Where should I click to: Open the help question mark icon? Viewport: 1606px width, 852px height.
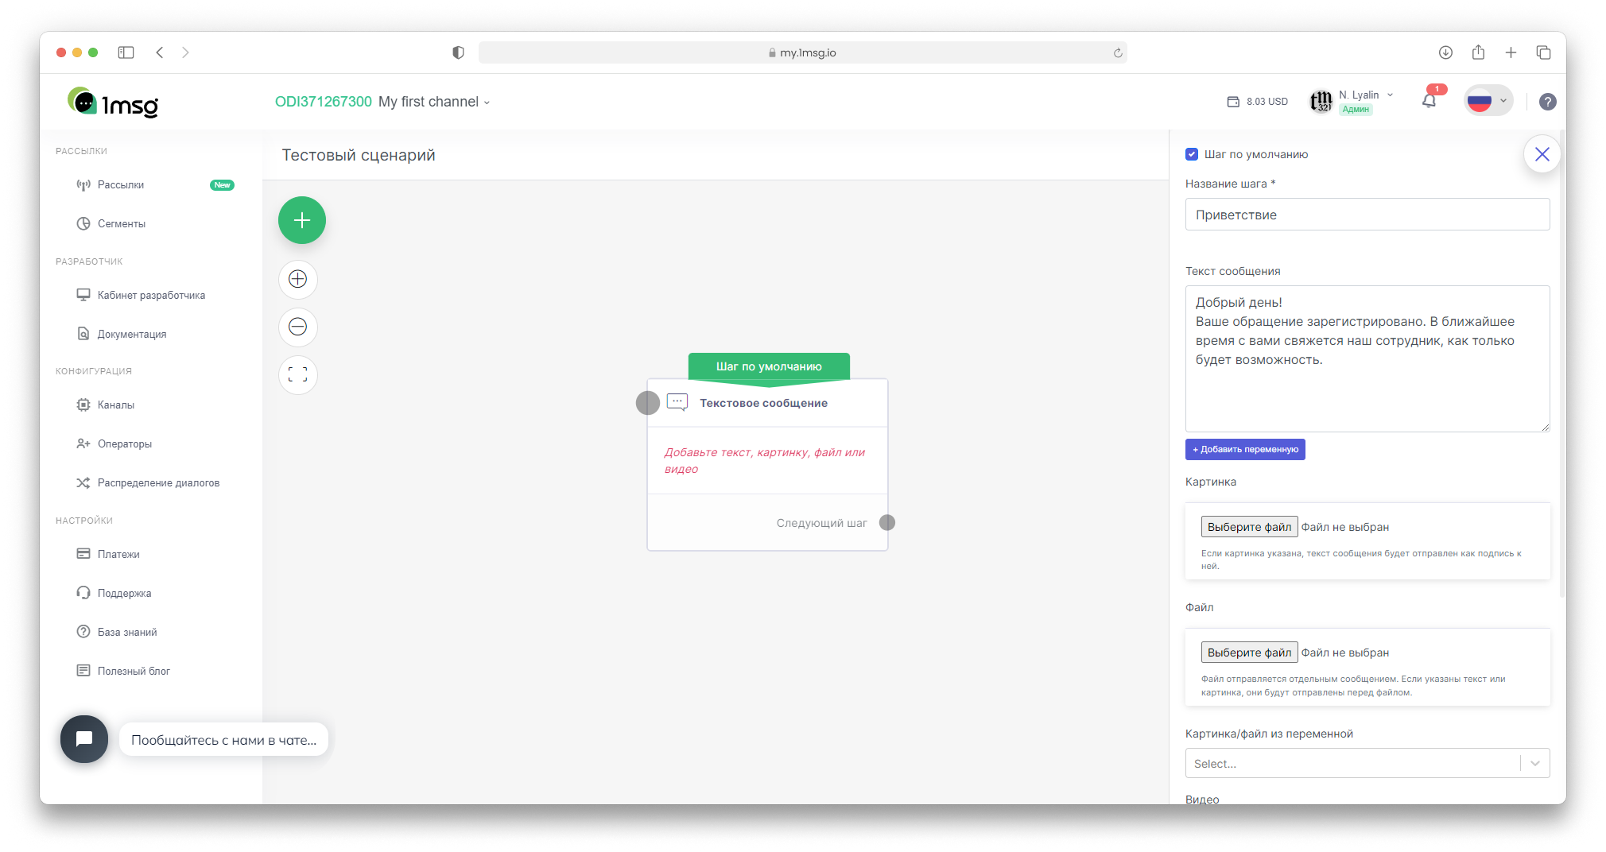(1547, 102)
